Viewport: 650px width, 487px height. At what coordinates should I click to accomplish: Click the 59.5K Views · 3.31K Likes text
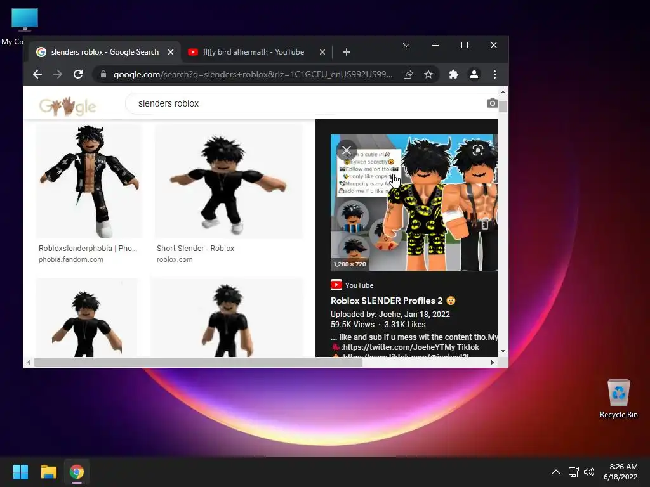tap(378, 325)
